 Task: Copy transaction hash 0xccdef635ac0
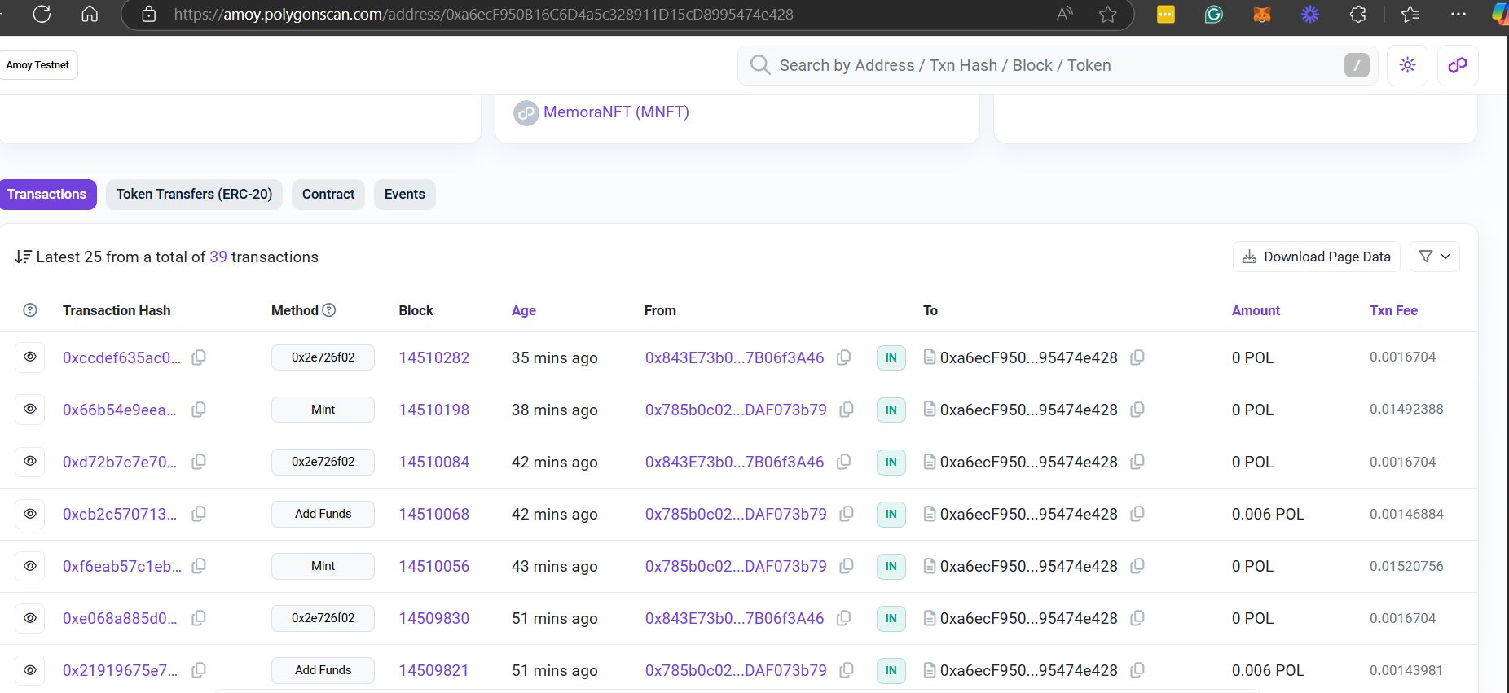198,357
